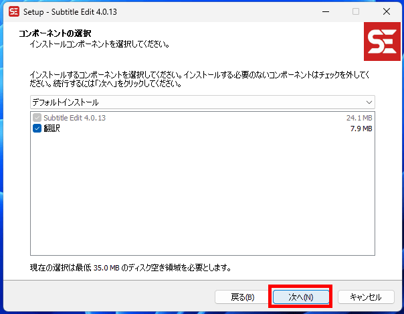Image resolution: width=404 pixels, height=314 pixels.
Task: Click the コンポーネントの選択 heading
Action: tap(55, 33)
